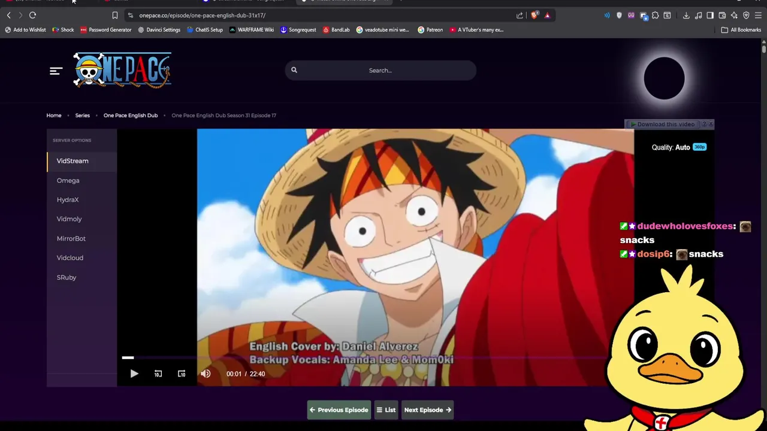Go to the Next Episode
The height and width of the screenshot is (431, 767).
(427, 410)
